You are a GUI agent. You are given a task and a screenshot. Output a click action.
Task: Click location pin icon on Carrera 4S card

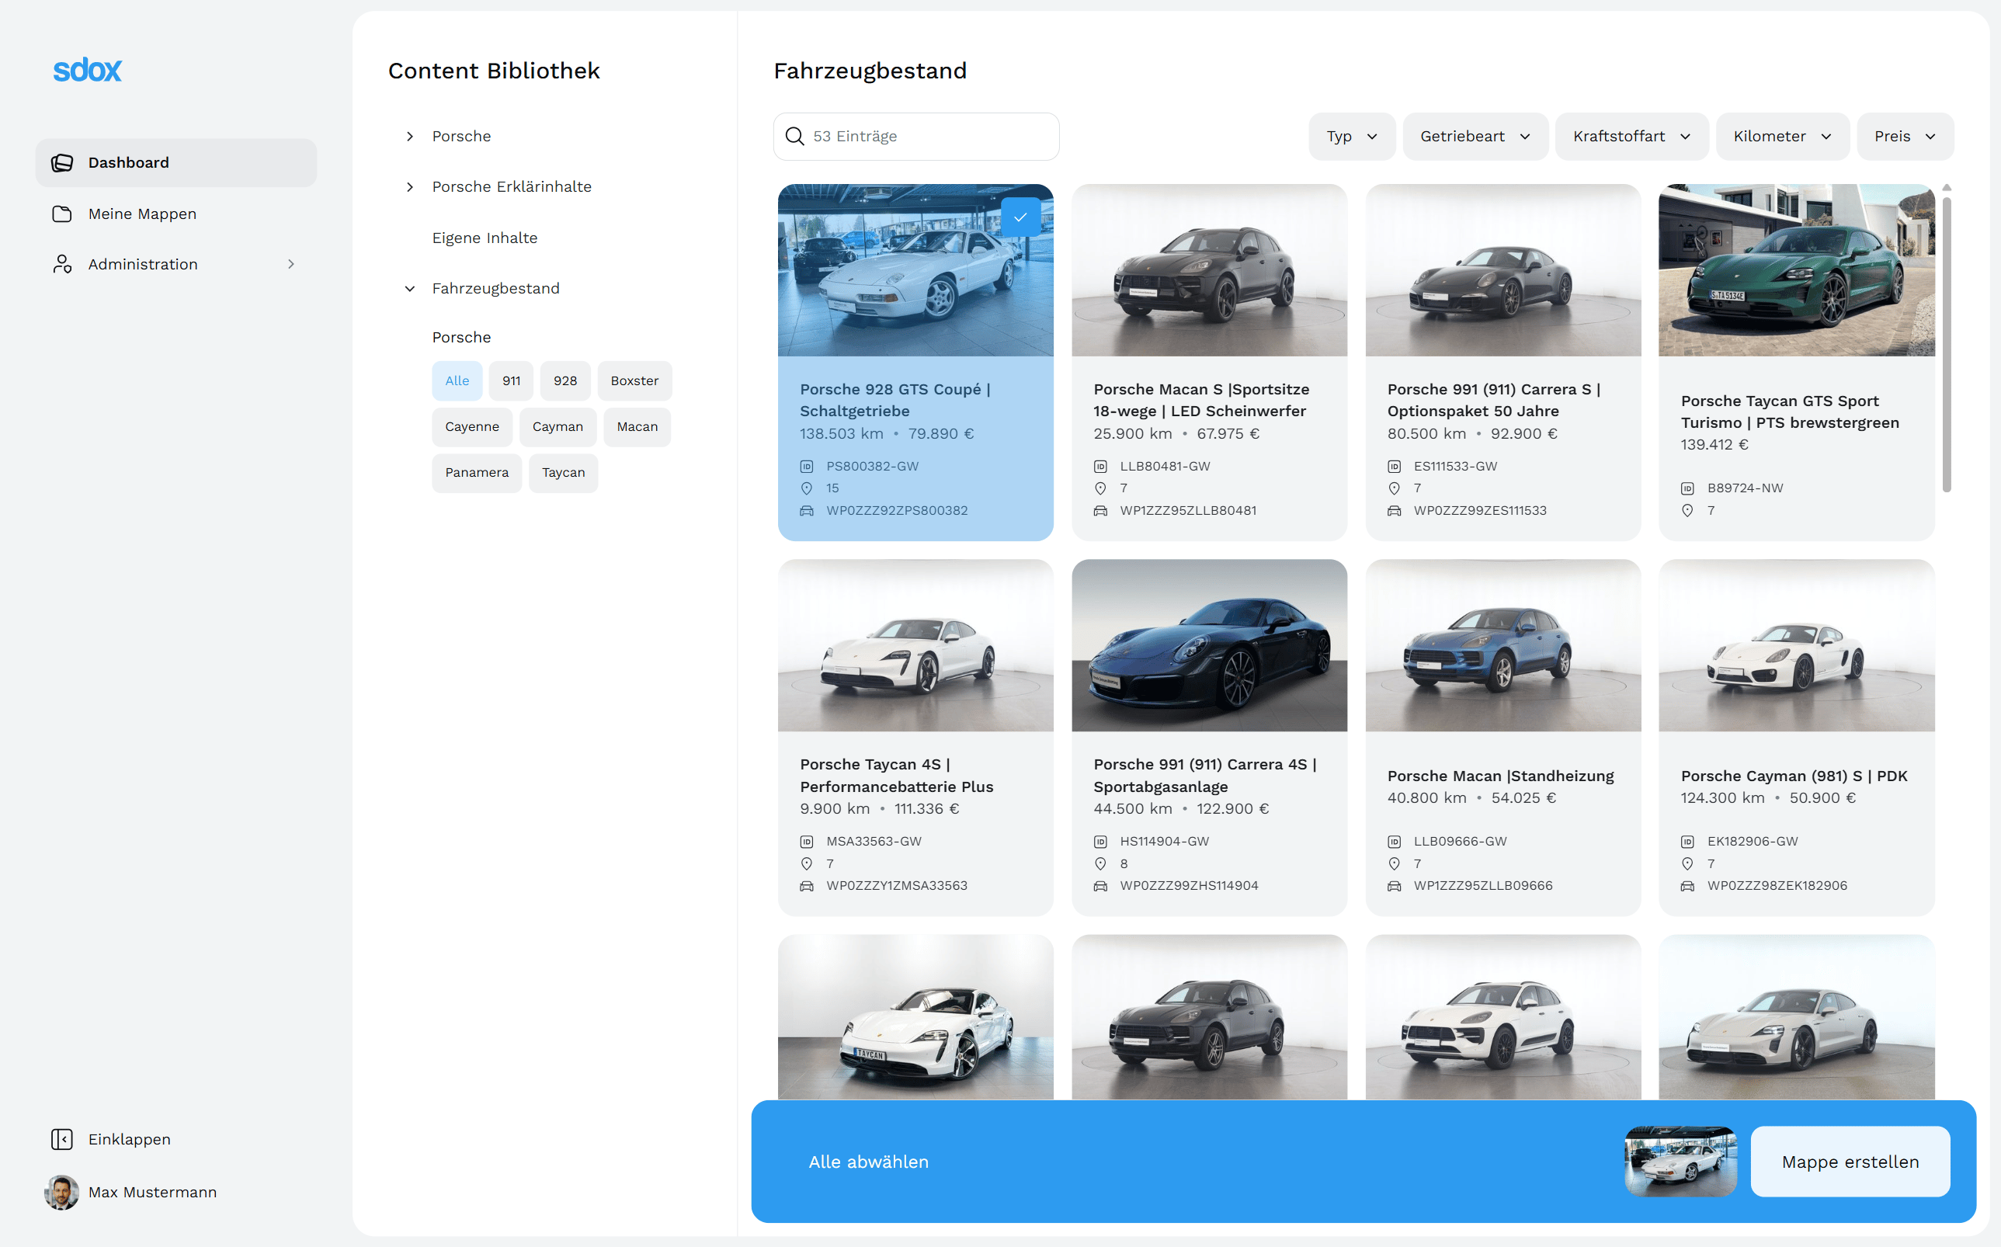1100,863
